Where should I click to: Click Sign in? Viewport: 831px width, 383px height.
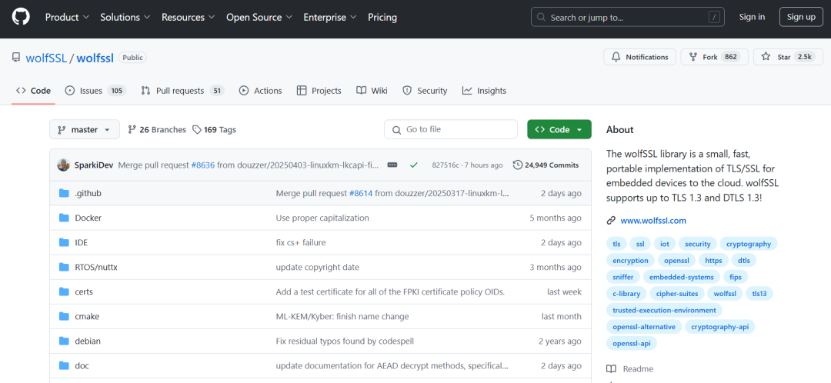pyautogui.click(x=752, y=17)
